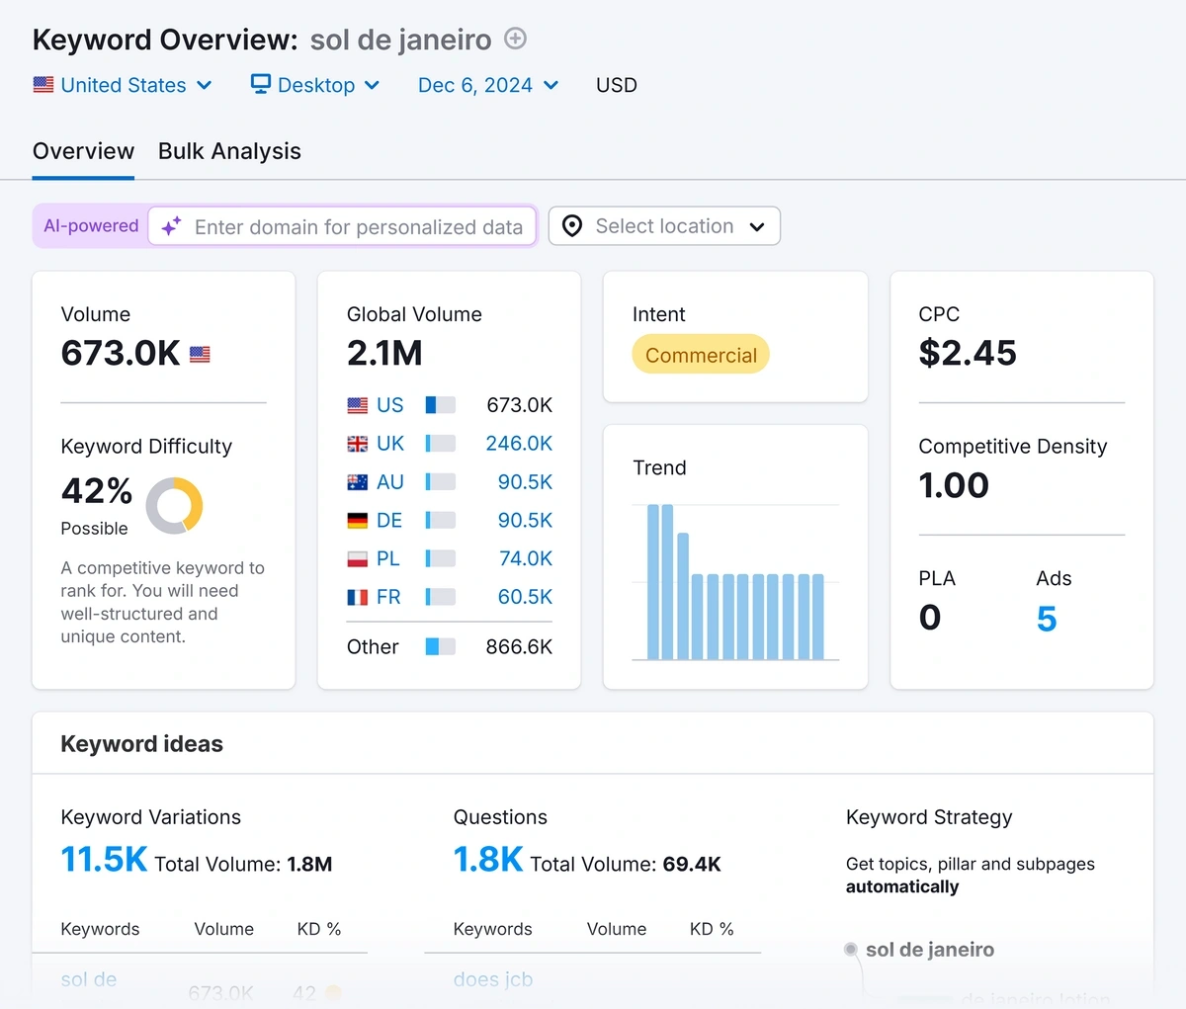Click the 2.1M Global Volume value

384,353
